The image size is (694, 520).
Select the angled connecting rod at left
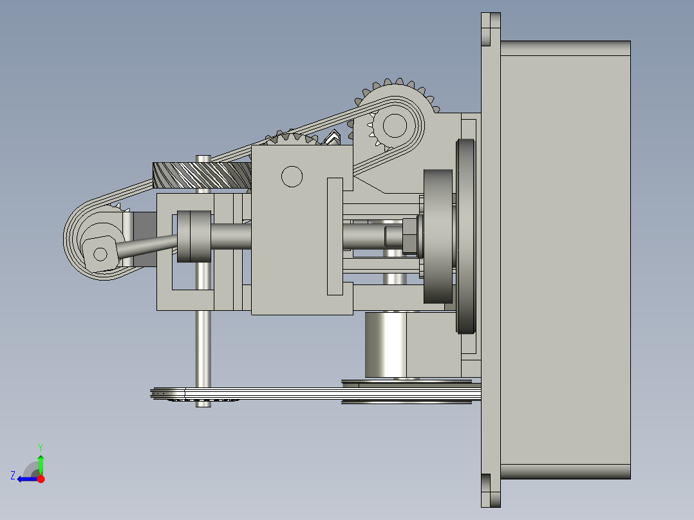147,246
